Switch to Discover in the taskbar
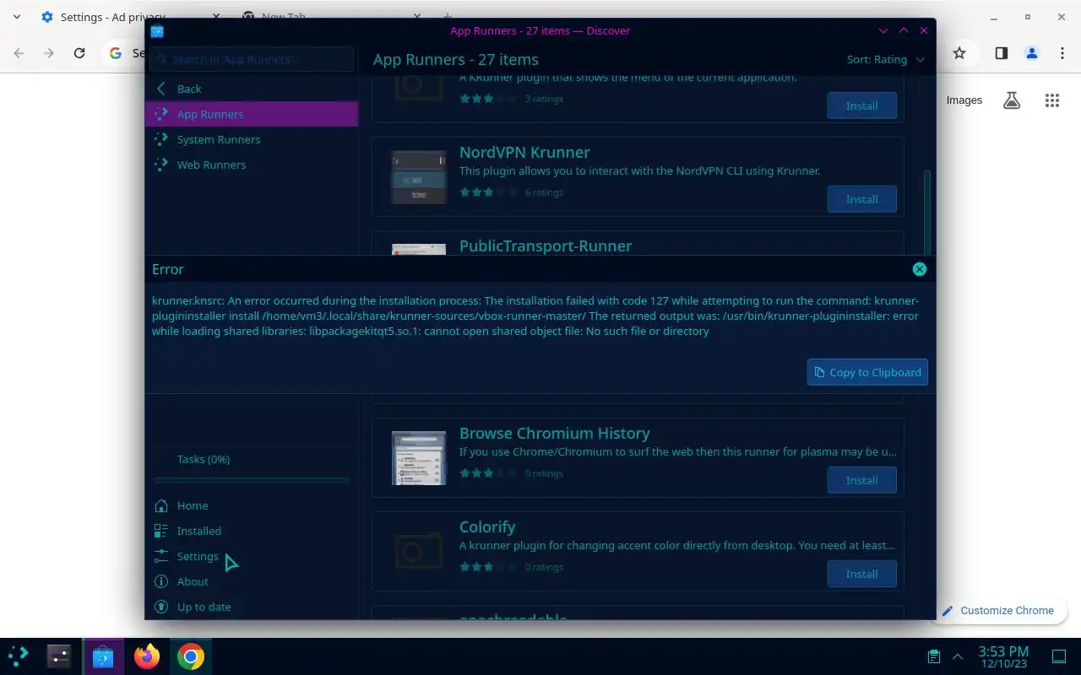The height and width of the screenshot is (675, 1081). click(x=103, y=656)
